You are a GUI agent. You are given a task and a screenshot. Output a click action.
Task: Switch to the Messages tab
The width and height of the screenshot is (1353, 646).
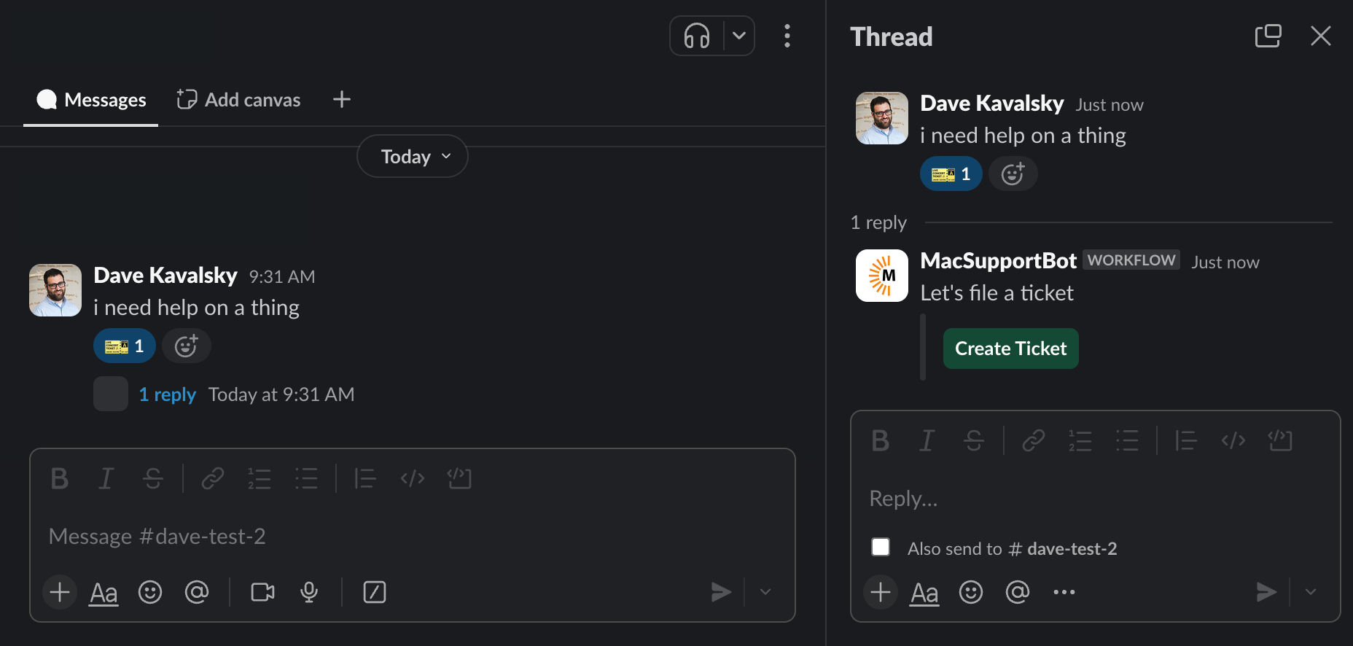point(92,100)
